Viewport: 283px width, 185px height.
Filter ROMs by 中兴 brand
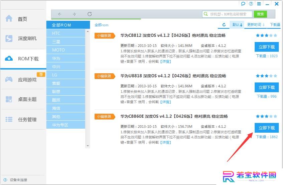click(66, 67)
